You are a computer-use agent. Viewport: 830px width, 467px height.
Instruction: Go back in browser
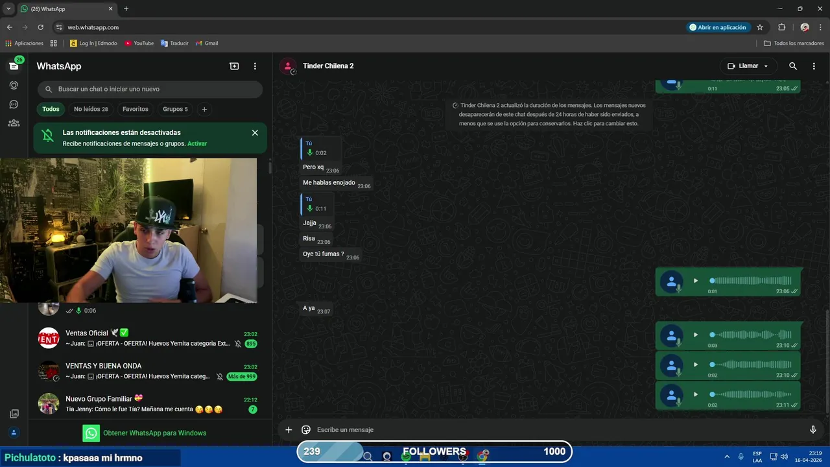pos(9,27)
